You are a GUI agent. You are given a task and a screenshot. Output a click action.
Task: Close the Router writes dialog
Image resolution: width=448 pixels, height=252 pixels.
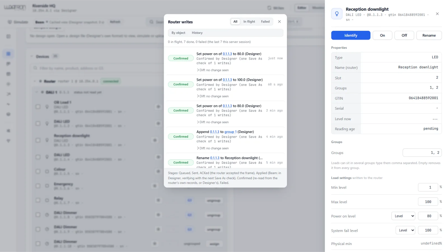point(279,22)
